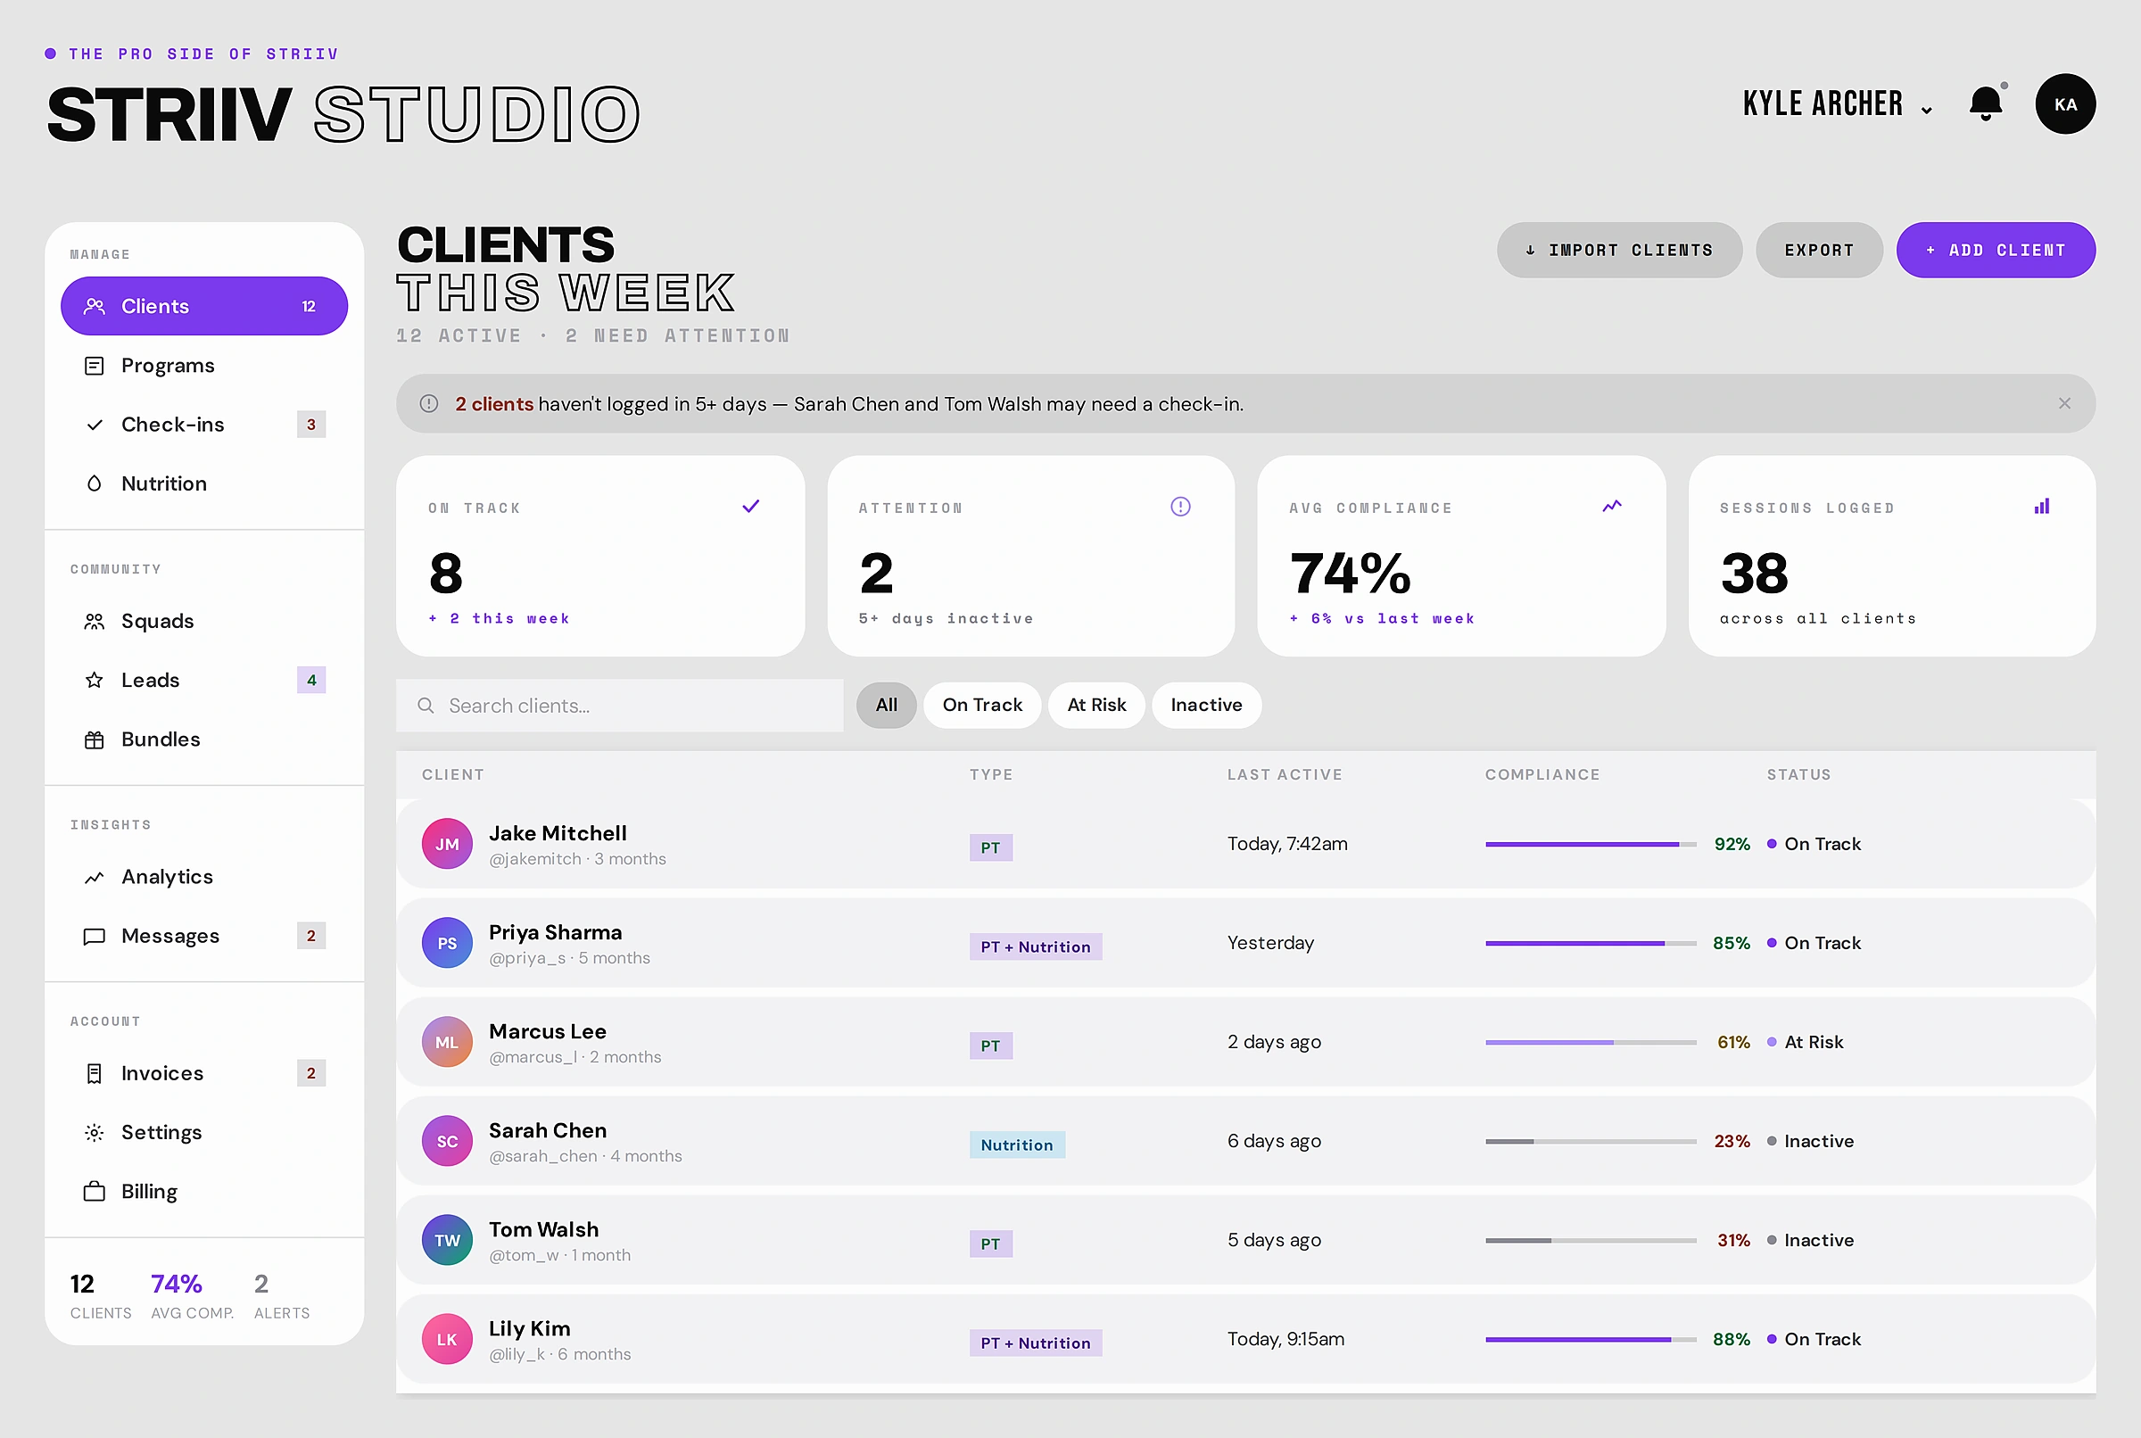The image size is (2141, 1438).
Task: Click the Analytics trend line icon
Action: click(x=95, y=878)
